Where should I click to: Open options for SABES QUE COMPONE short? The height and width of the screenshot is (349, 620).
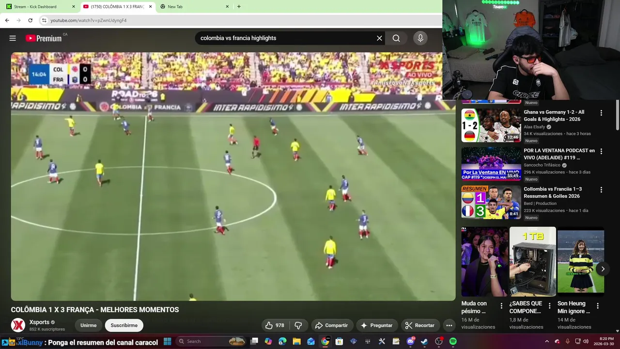tap(549, 306)
